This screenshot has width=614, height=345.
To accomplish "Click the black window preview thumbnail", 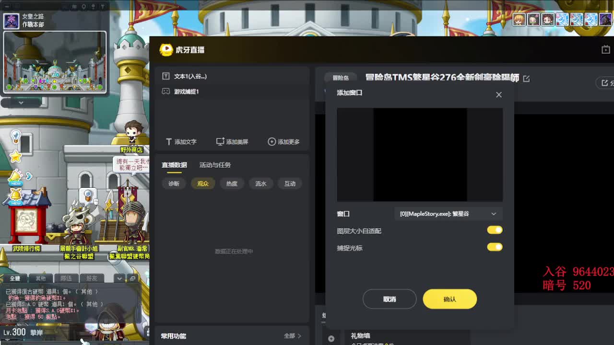I will tap(420, 155).
